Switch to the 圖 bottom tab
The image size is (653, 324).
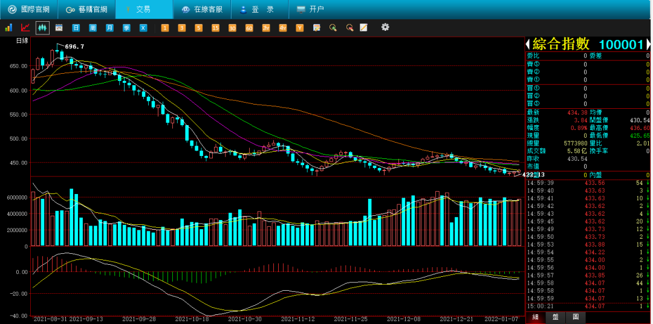click(x=576, y=317)
